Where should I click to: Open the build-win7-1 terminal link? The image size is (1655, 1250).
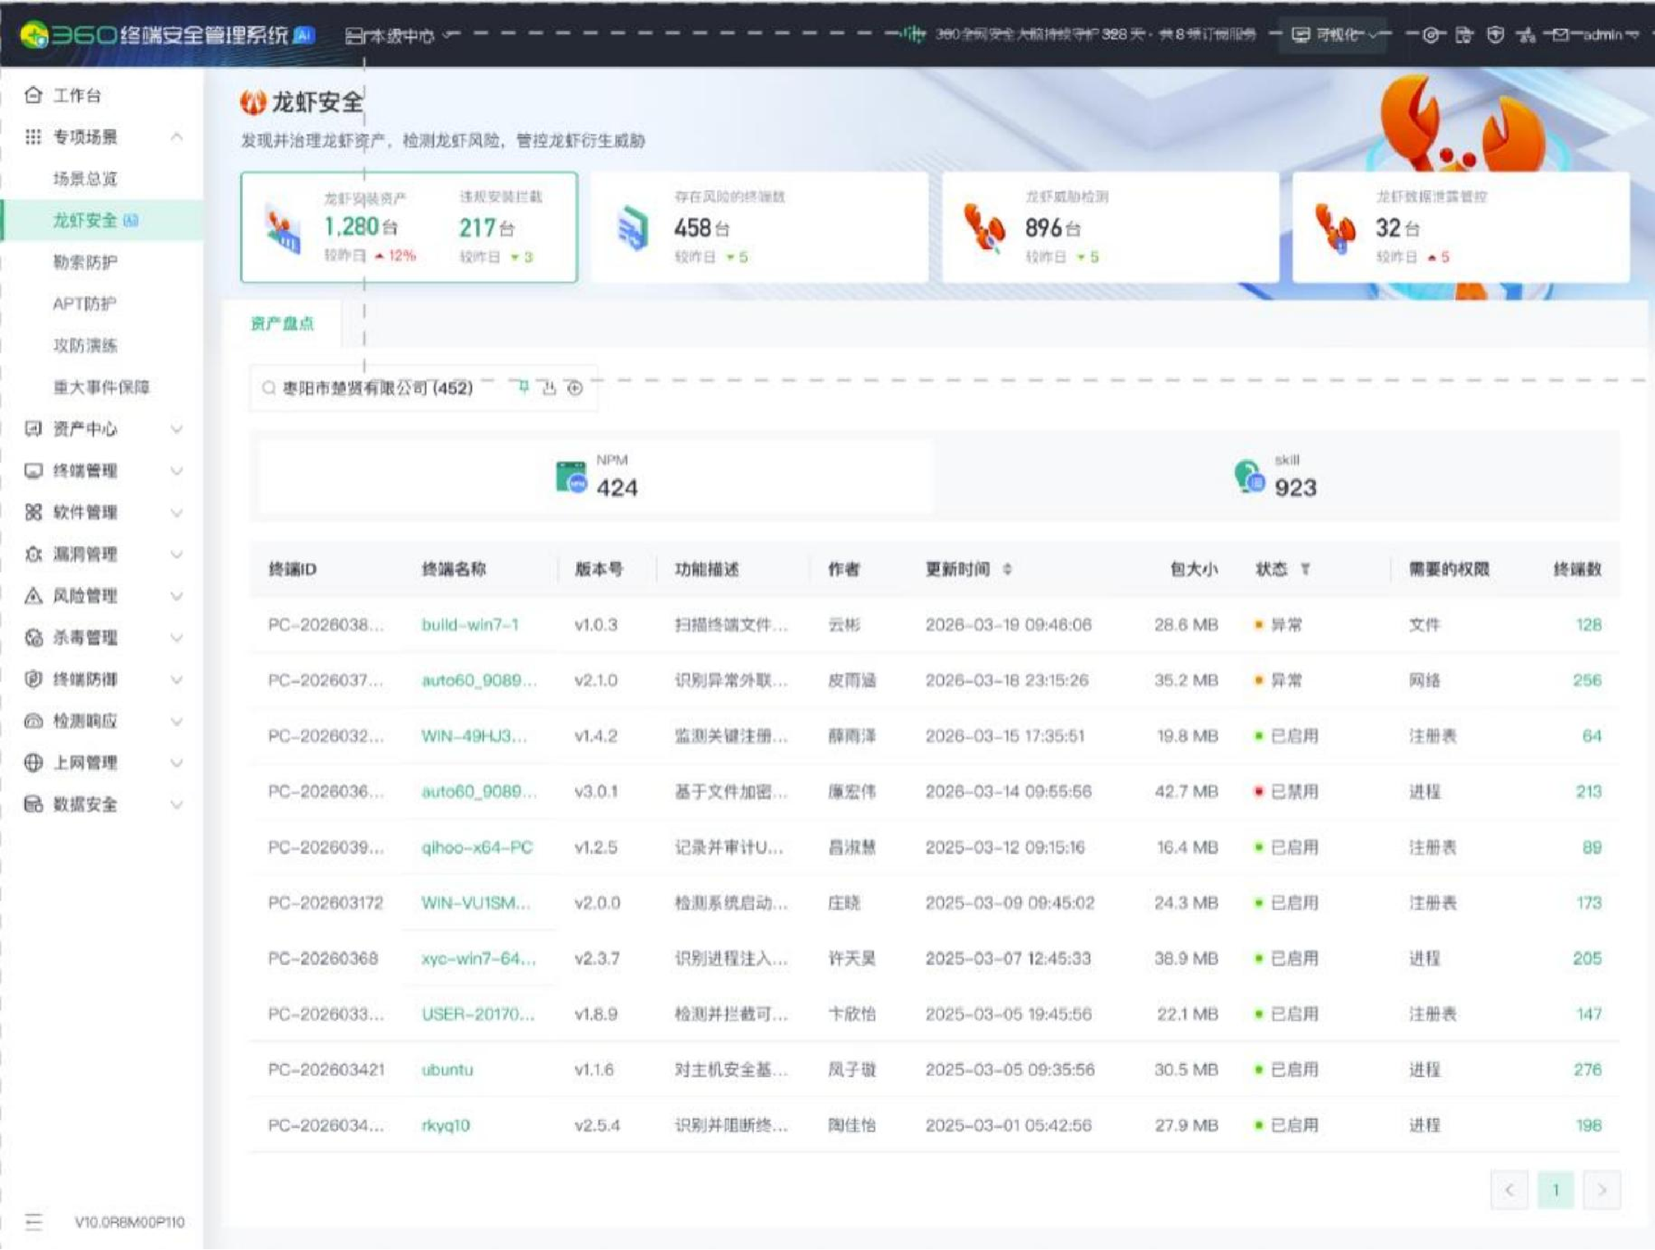[x=469, y=625]
